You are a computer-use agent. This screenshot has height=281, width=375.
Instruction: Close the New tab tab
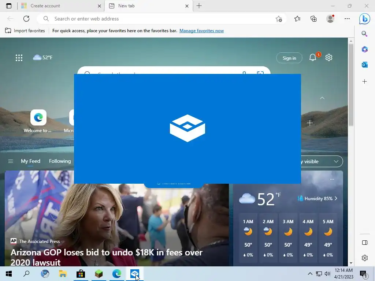coord(187,6)
